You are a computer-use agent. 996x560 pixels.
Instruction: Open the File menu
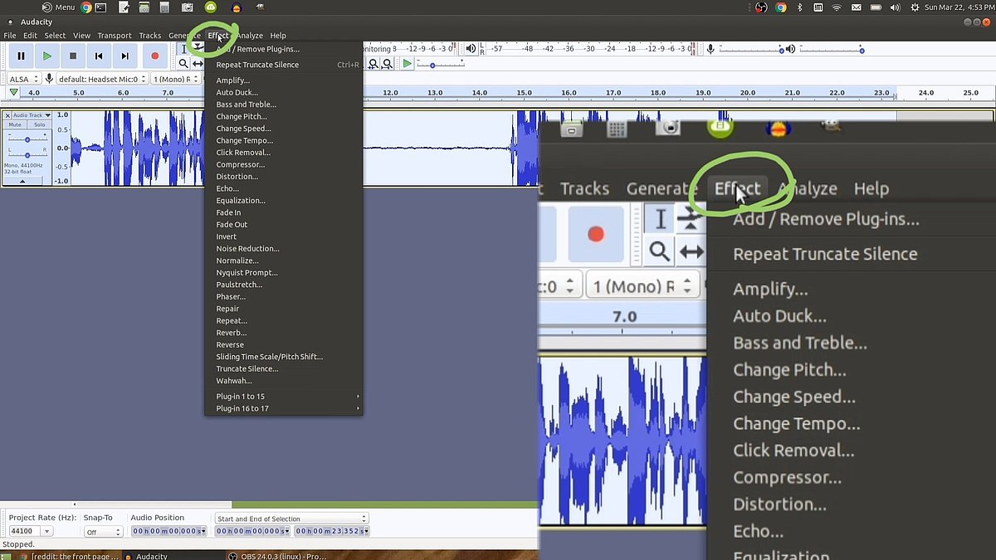click(10, 36)
